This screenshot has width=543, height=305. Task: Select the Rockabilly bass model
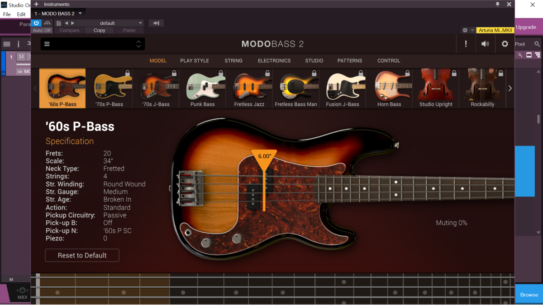[482, 88]
